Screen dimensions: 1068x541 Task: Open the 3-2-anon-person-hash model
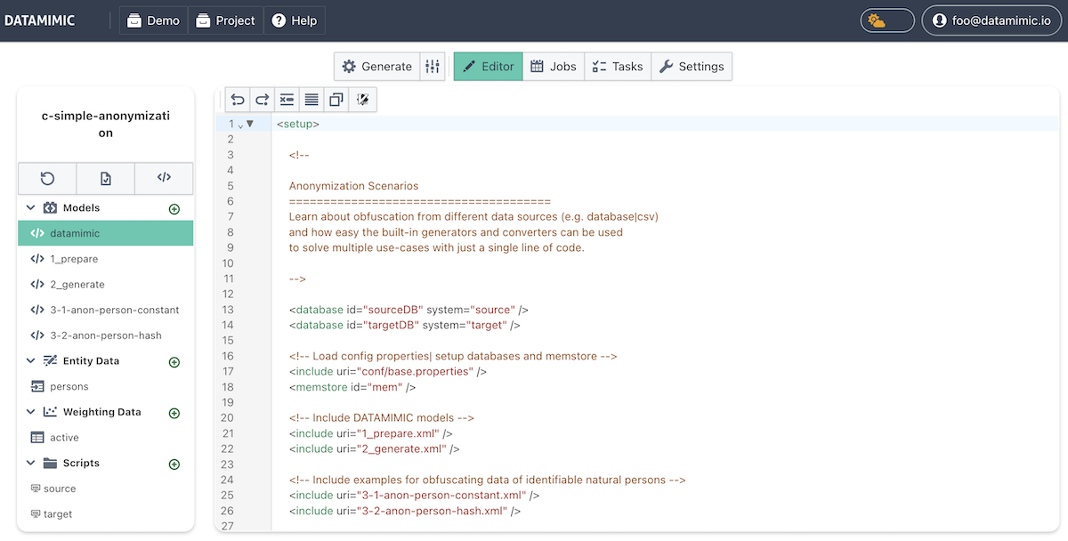pos(106,335)
